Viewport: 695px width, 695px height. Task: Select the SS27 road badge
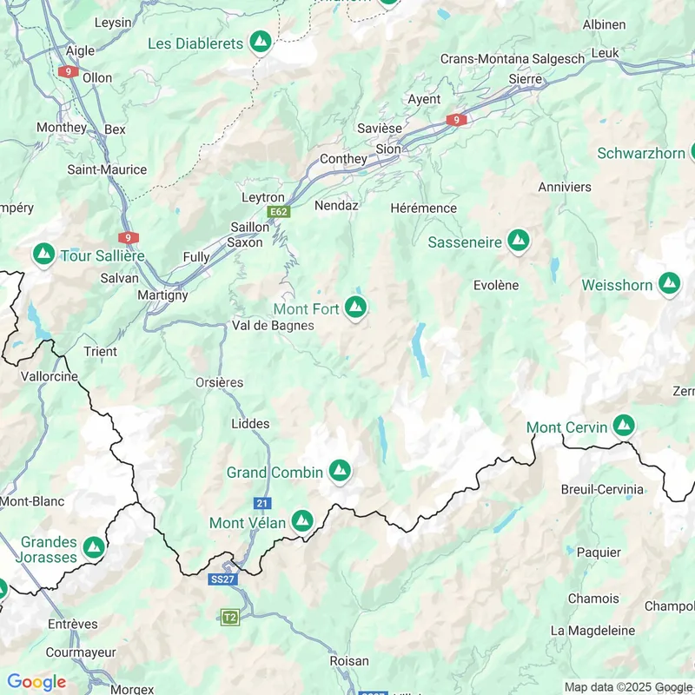(x=223, y=579)
